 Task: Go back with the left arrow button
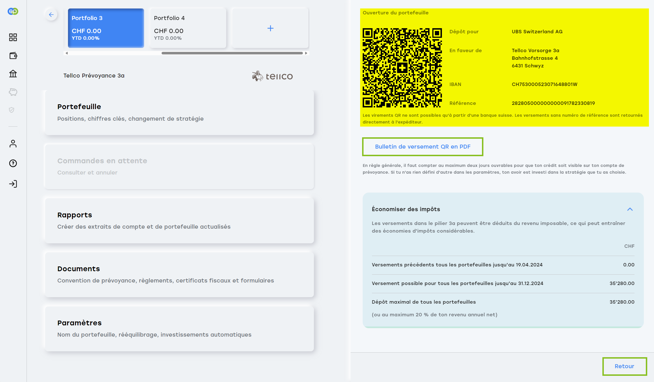click(51, 15)
